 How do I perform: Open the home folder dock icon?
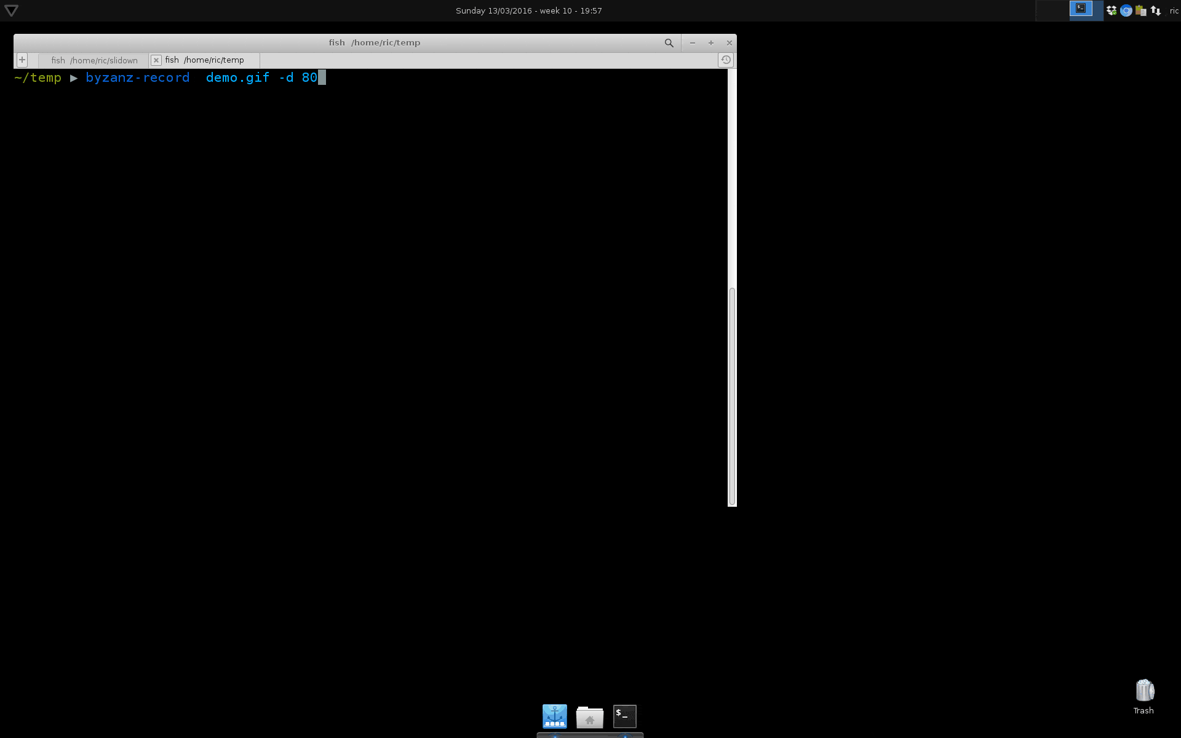(590, 717)
